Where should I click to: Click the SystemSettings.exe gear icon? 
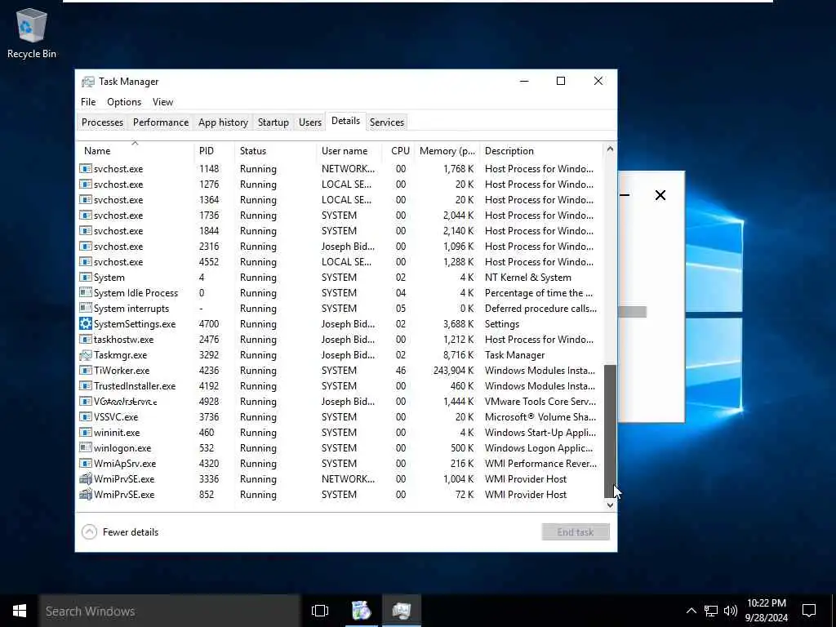point(85,323)
